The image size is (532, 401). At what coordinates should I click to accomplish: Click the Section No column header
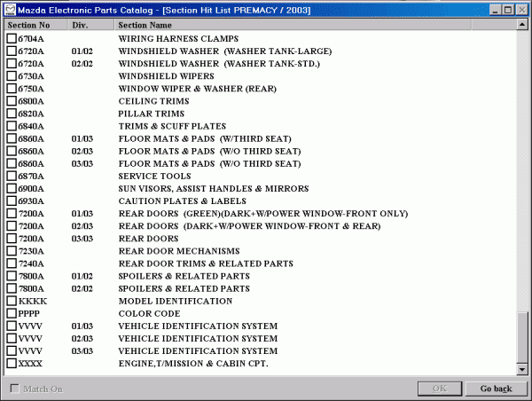(36, 25)
